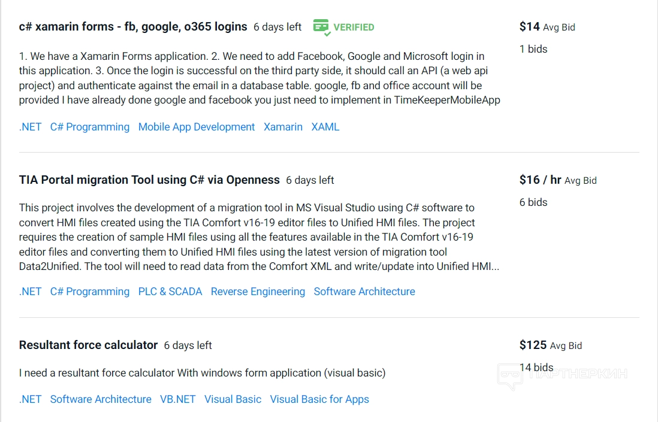This screenshot has width=658, height=422.
Task: Click Software Architecture tag in TIA listing
Action: pos(364,292)
